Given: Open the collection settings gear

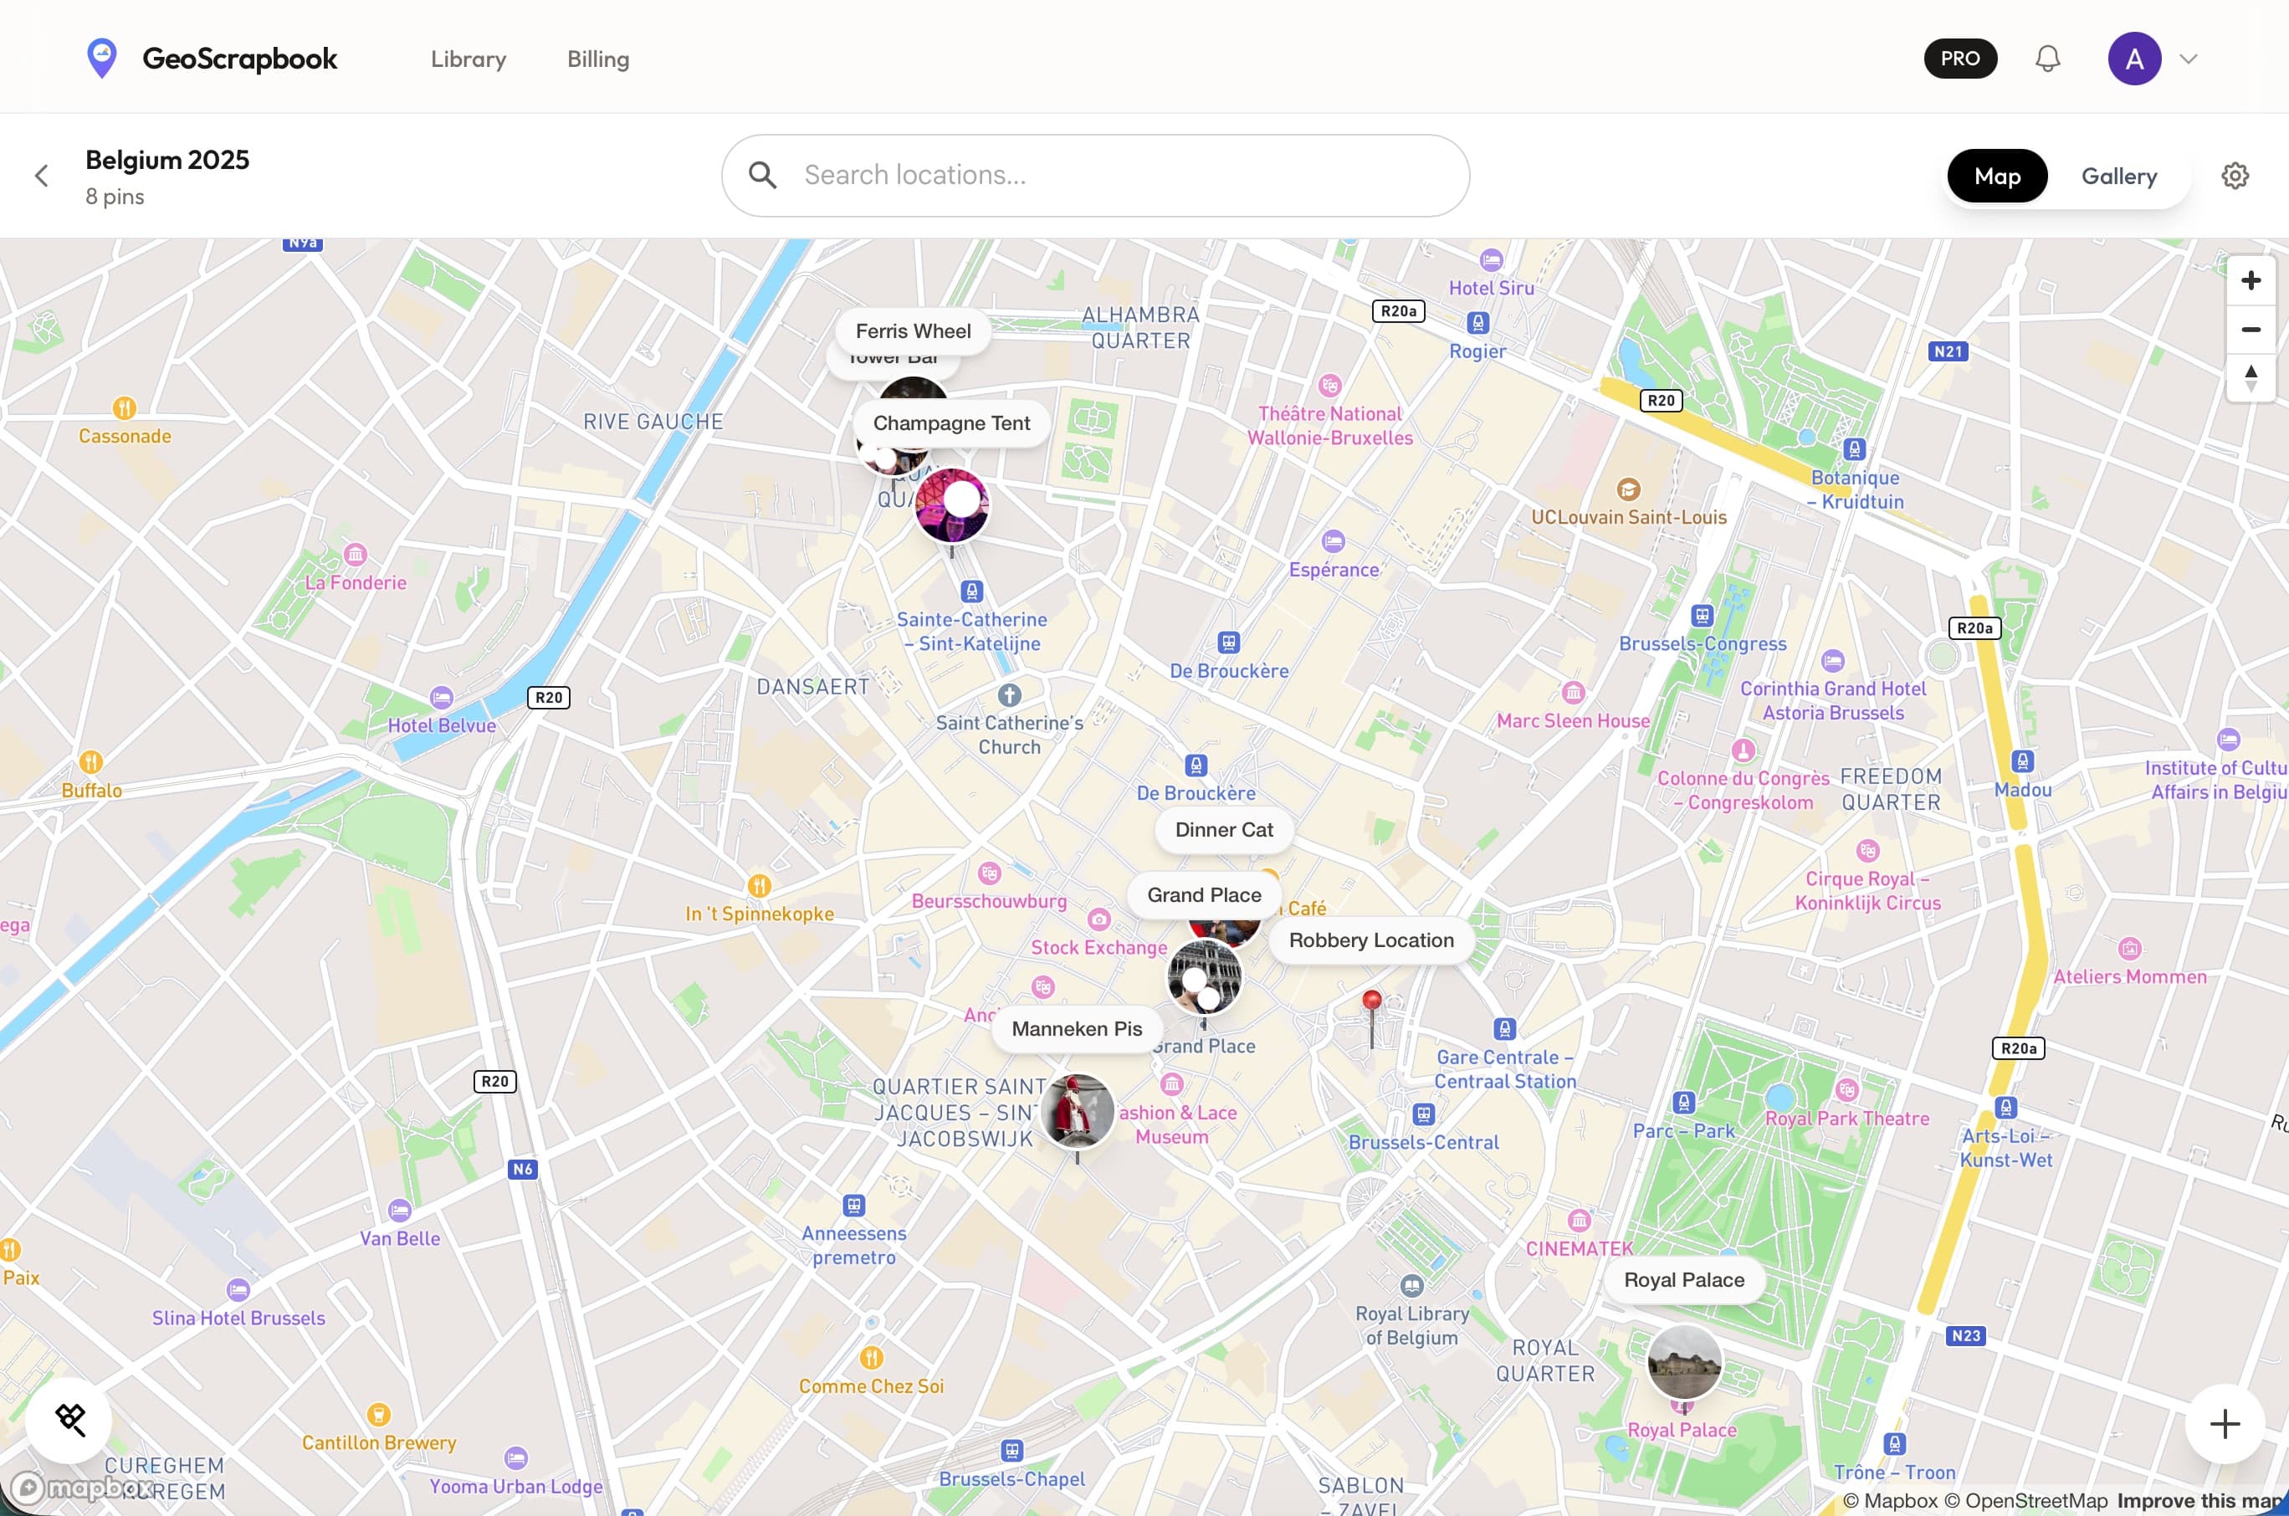Looking at the screenshot, I should [x=2234, y=175].
